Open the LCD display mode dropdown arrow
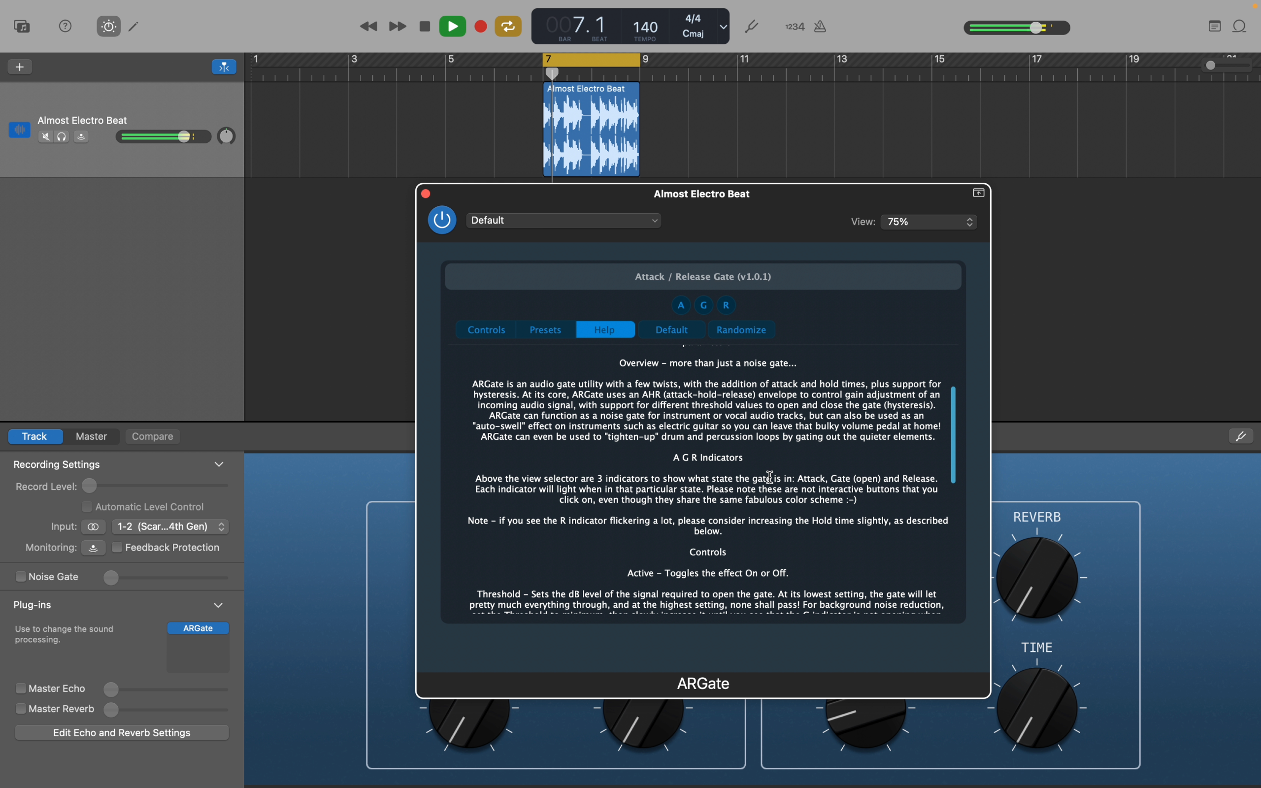This screenshot has height=788, width=1261. (724, 27)
